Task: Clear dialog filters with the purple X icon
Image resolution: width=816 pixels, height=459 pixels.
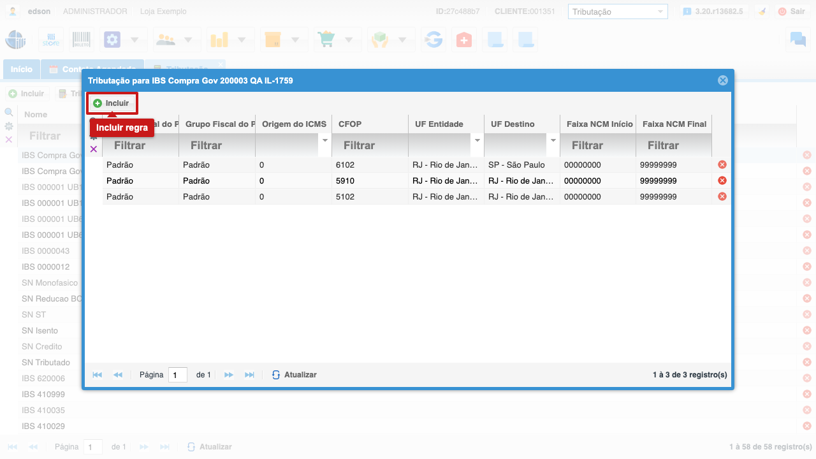Action: [x=93, y=149]
